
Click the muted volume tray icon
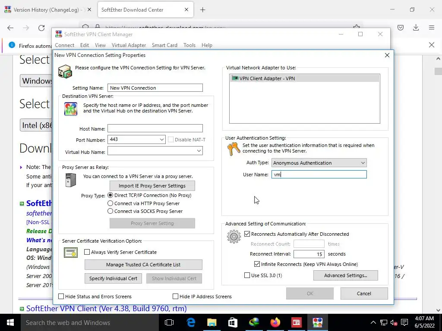394,322
